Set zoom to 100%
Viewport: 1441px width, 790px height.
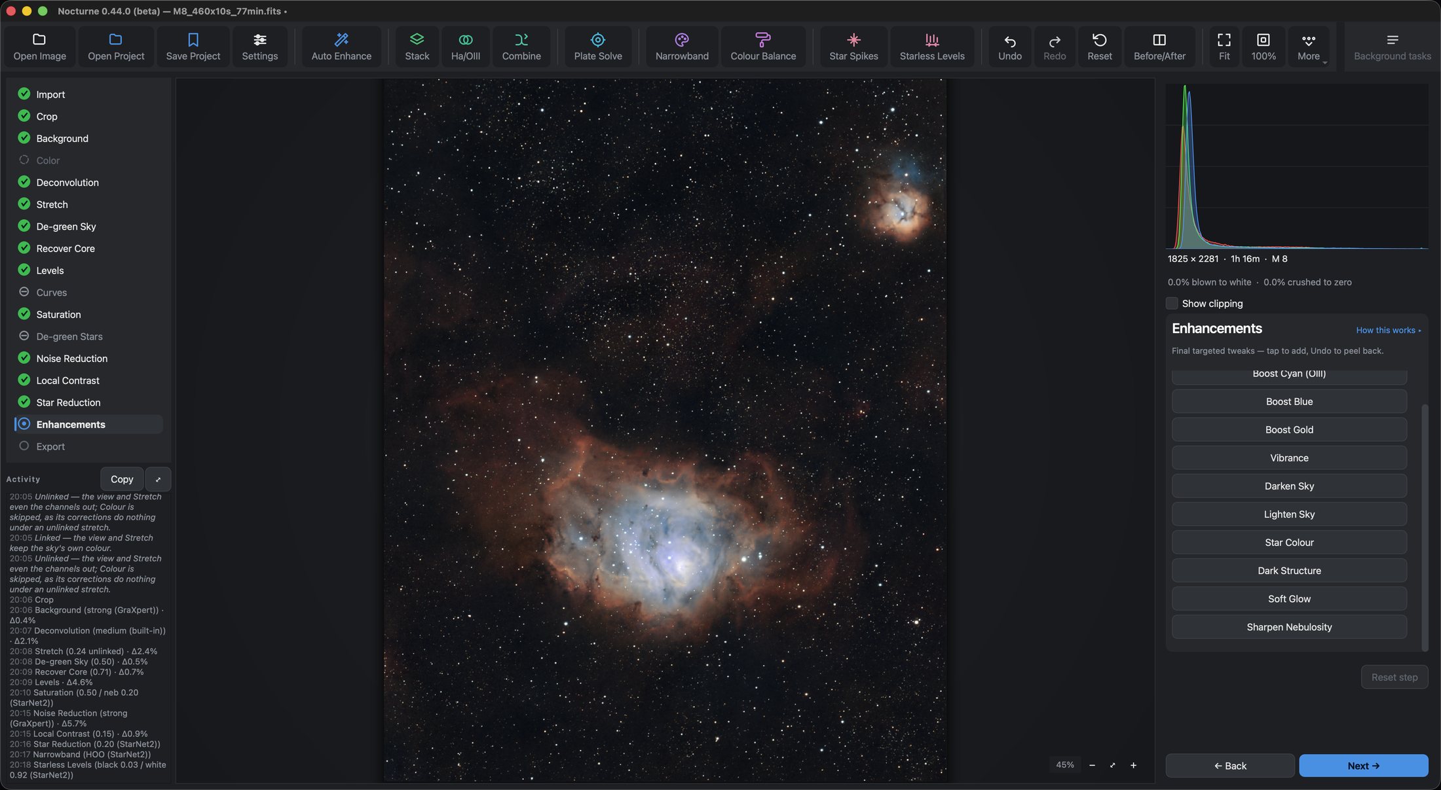coord(1263,46)
